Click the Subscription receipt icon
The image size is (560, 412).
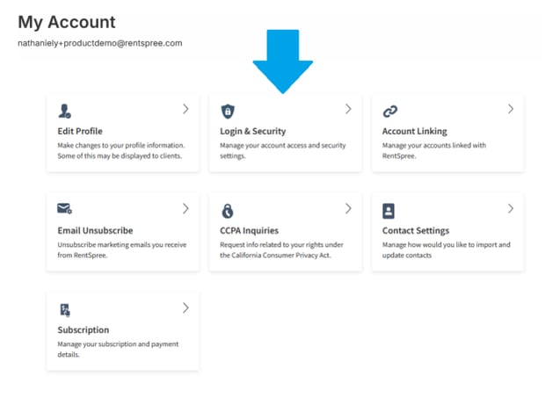click(x=65, y=310)
